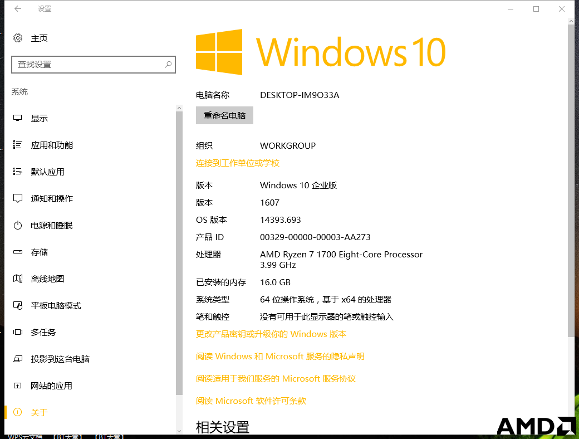This screenshot has width=579, height=439.
Task: Open the Home gear icon
Action: [18, 38]
